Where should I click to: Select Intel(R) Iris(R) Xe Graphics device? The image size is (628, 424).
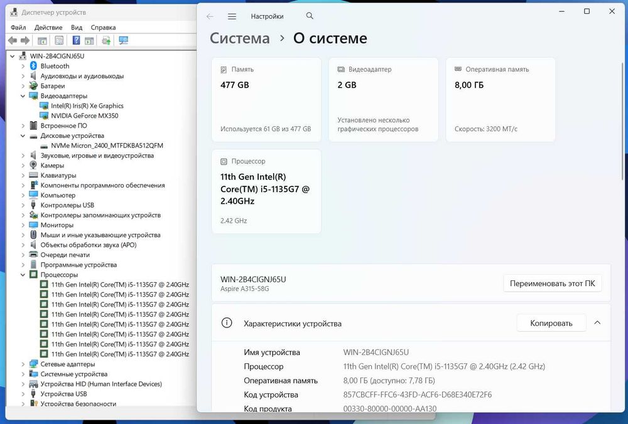click(87, 106)
